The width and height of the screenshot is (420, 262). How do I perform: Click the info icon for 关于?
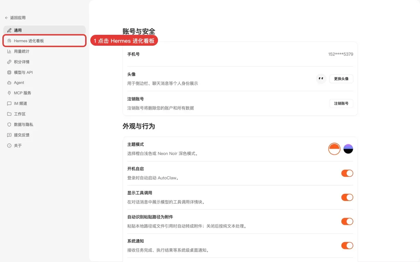9,146
